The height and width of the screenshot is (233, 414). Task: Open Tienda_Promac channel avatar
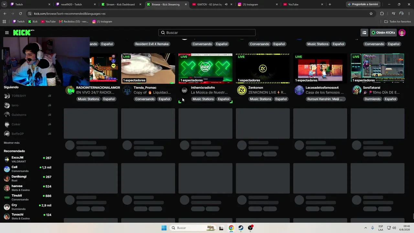(x=127, y=90)
